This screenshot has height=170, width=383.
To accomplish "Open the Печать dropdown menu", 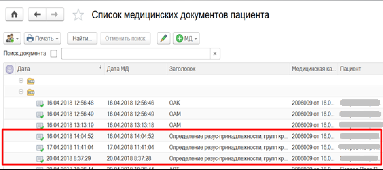I will click(43, 39).
